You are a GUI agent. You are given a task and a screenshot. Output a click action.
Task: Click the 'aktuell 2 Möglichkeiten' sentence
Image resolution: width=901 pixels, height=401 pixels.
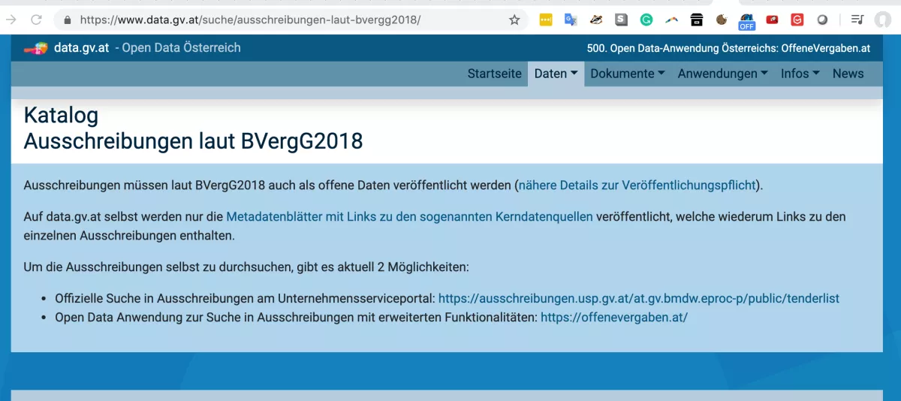pyautogui.click(x=246, y=267)
